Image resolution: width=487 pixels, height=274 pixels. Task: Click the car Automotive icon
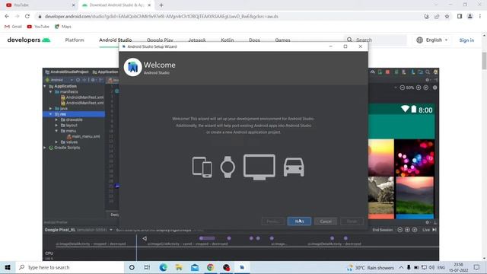(x=294, y=167)
